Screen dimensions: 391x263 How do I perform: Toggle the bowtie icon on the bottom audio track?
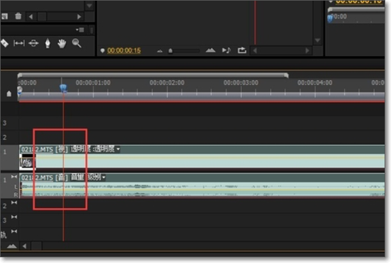14,232
